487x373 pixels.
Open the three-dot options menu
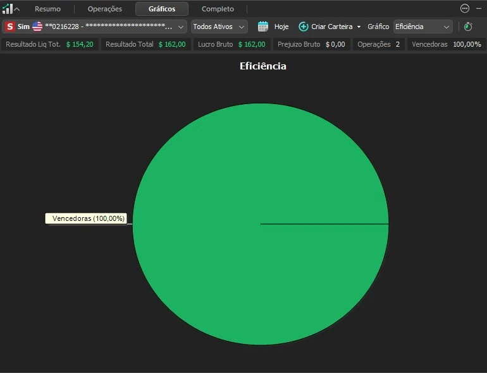465,8
